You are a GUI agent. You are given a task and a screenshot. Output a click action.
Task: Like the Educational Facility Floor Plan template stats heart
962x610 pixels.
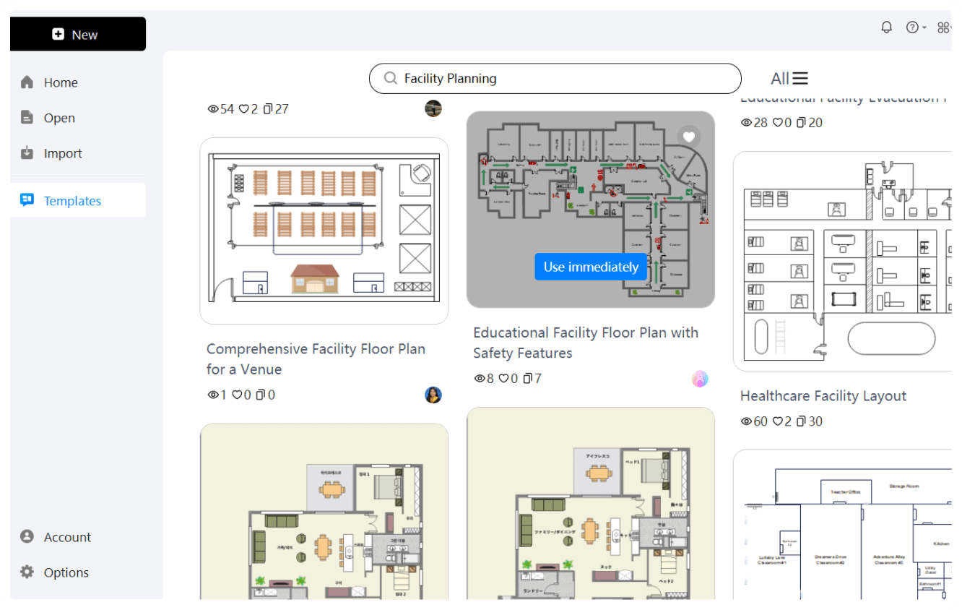pos(503,378)
